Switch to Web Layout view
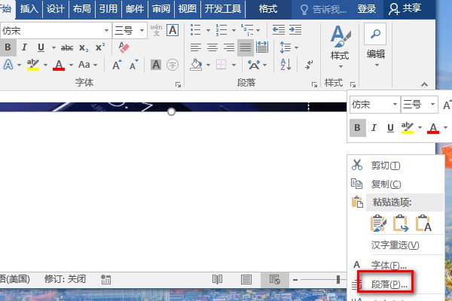 (275, 279)
